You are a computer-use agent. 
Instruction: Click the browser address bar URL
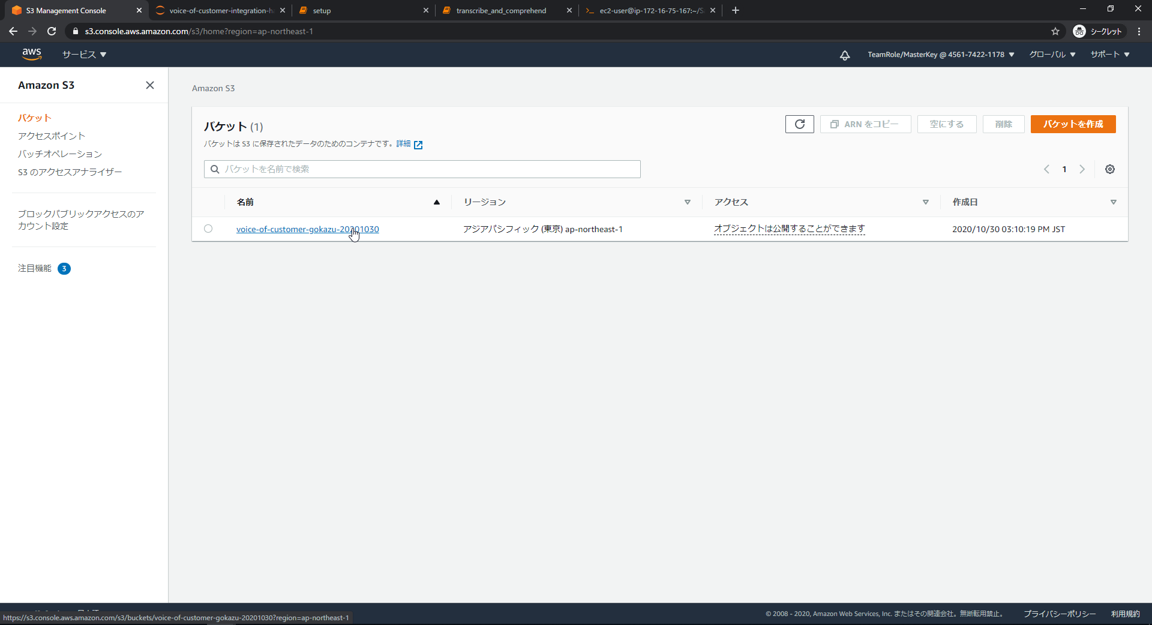tap(199, 31)
